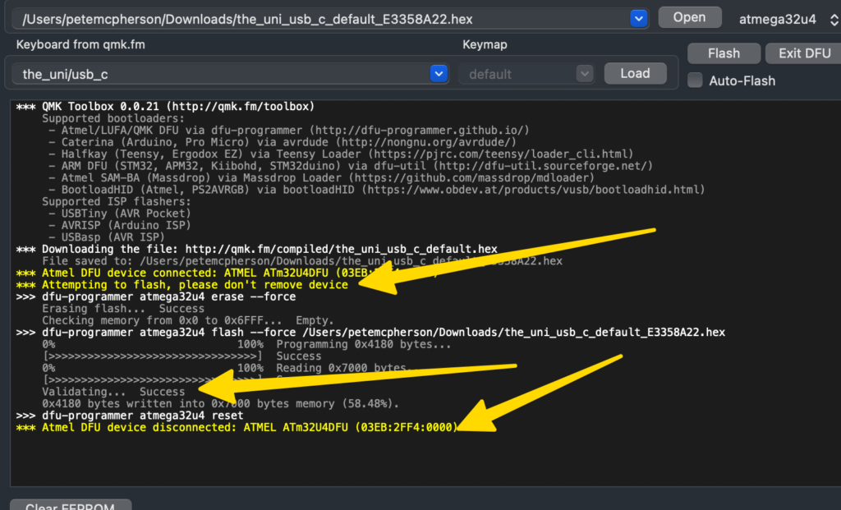Open the the_uni/usb_c keyboard dropdown
841x510 pixels.
(x=439, y=73)
